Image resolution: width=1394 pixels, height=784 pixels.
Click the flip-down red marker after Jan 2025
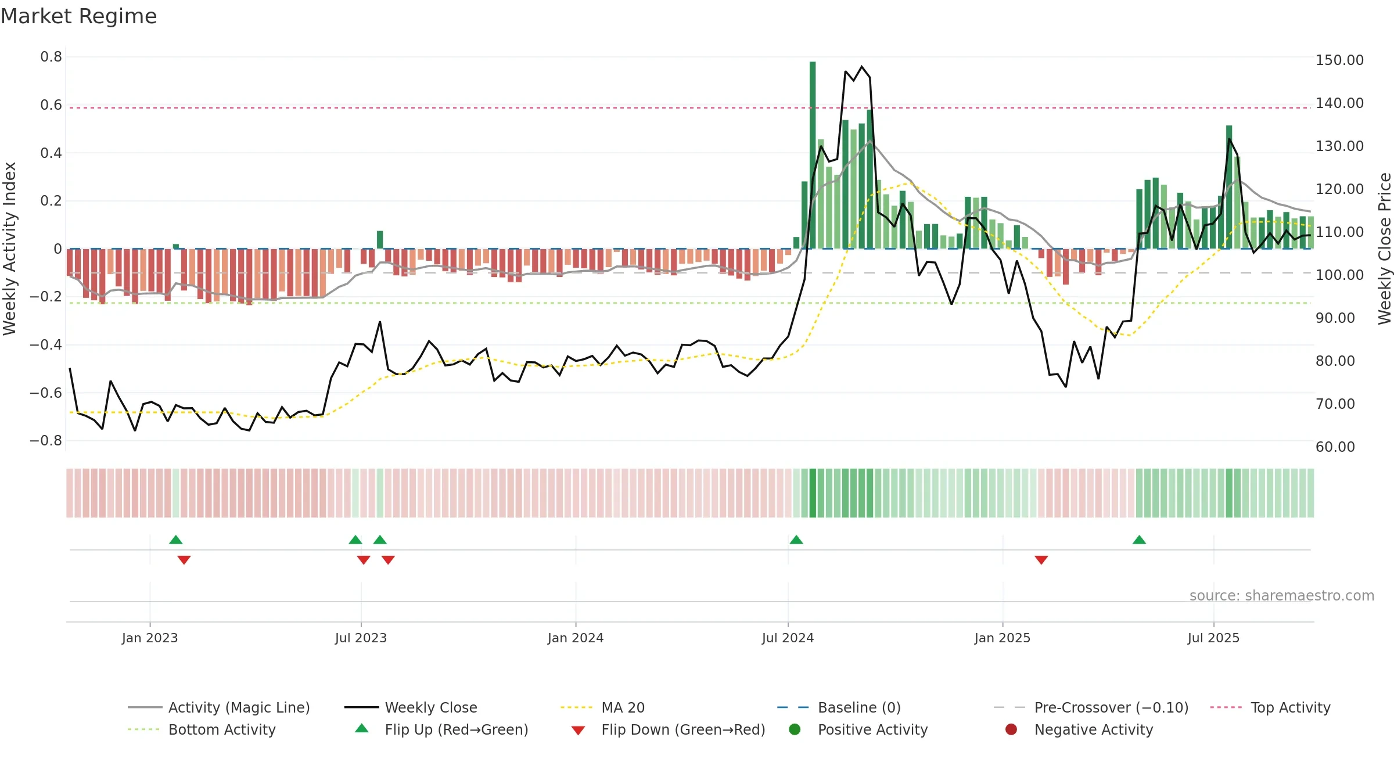coord(1041,560)
